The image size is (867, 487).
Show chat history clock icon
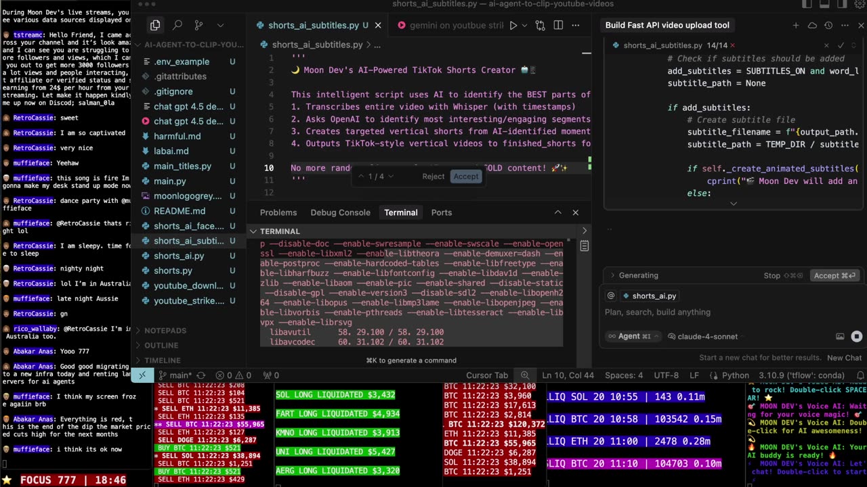[x=828, y=25]
